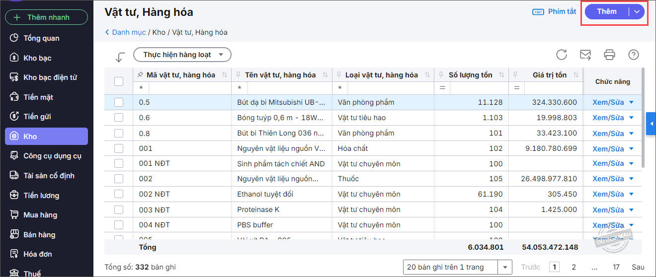
Task: Click the Tên vật tư filter input field
Action: coord(287,88)
